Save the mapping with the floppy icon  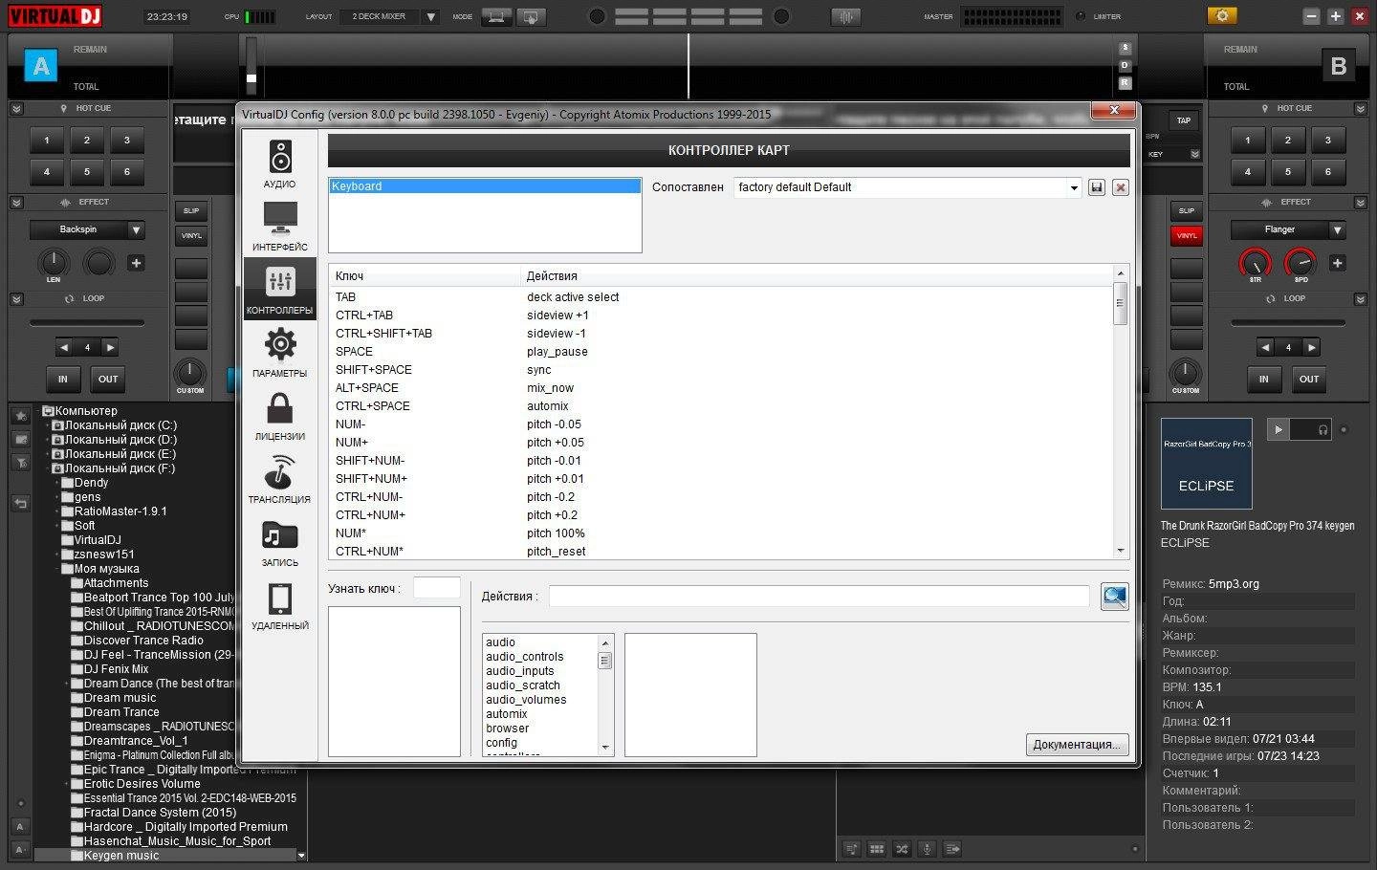[1097, 187]
